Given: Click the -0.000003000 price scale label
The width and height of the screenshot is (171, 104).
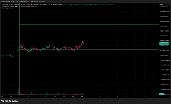Looking at the screenshot, I should point(164,89).
